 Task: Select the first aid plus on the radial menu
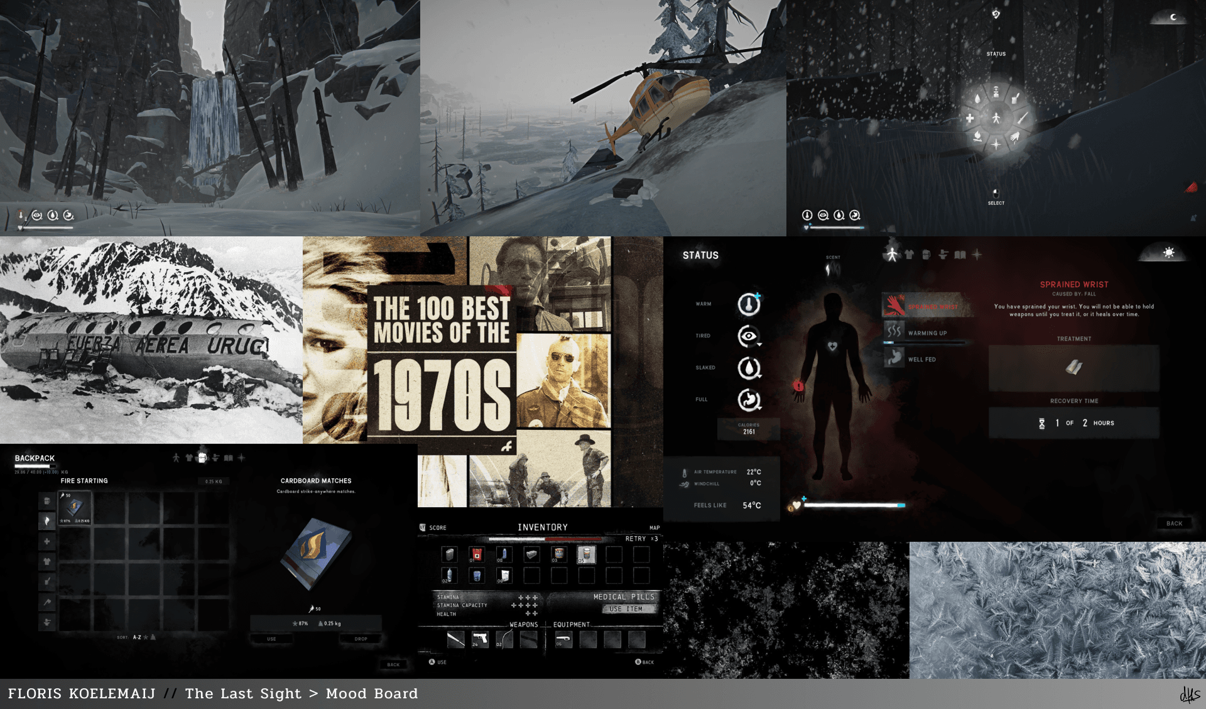pyautogui.click(x=970, y=118)
